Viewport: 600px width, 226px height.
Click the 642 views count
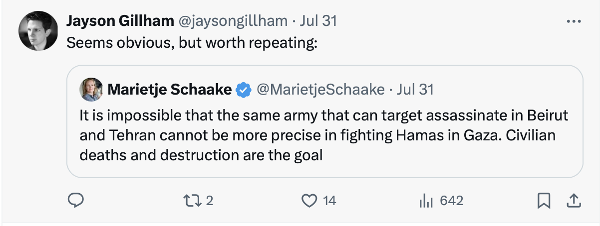tap(452, 201)
